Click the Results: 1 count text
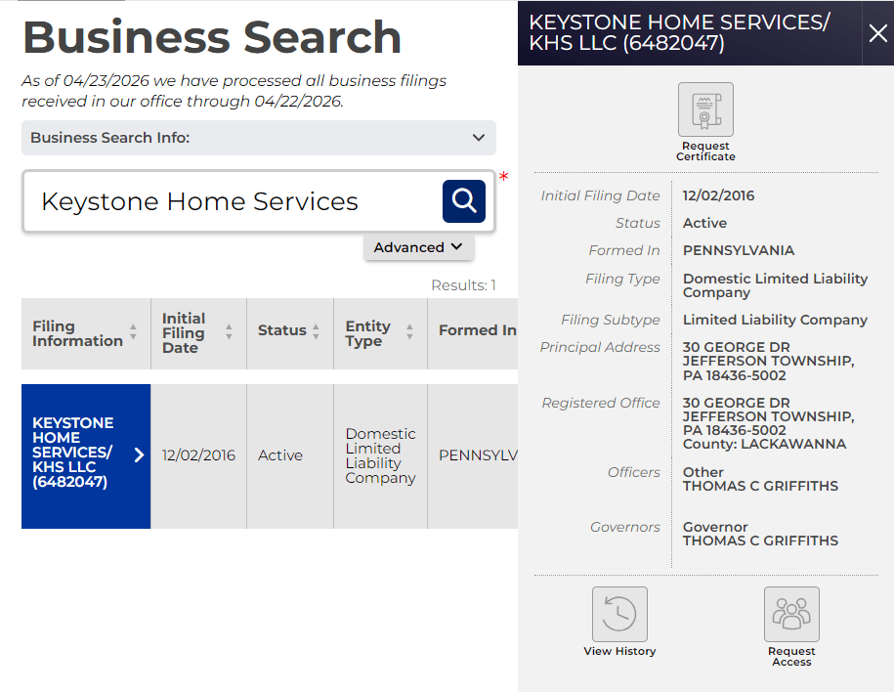 click(x=463, y=285)
